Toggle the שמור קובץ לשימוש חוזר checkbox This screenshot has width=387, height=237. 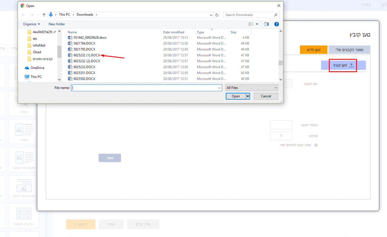(x=316, y=145)
